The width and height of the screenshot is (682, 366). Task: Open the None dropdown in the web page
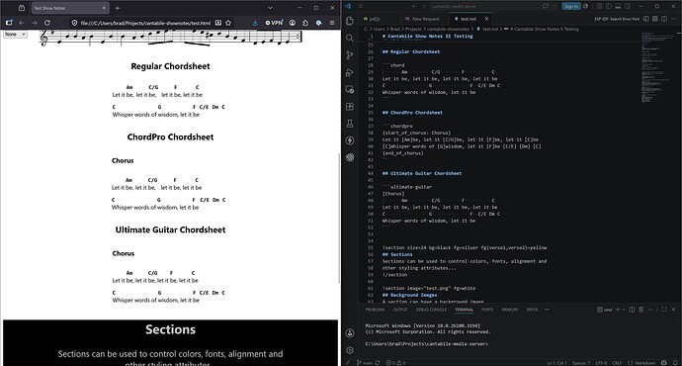coord(15,34)
